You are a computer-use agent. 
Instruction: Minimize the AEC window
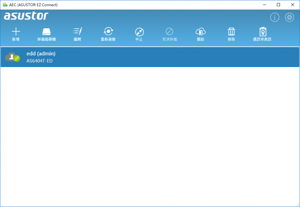[x=265, y=5]
